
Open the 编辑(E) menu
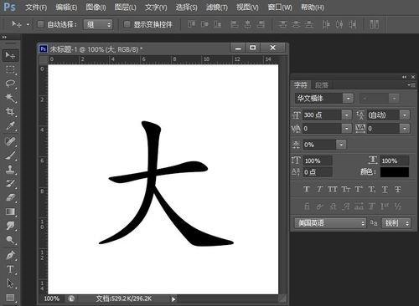tap(66, 8)
